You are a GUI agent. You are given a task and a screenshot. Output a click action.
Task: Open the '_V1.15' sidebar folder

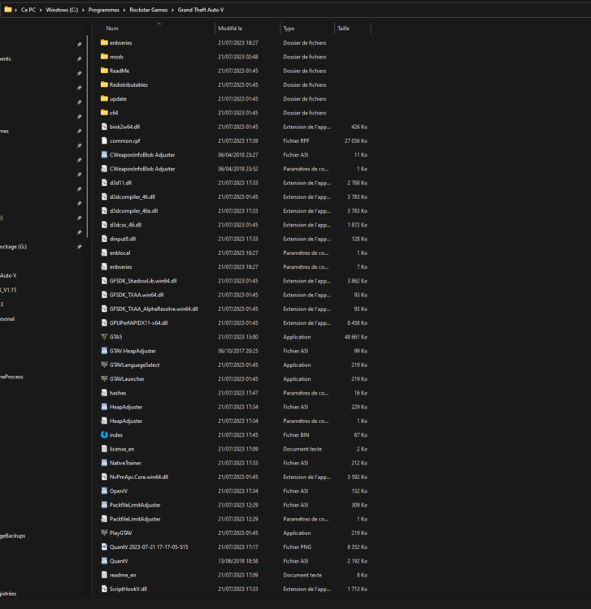(8, 290)
